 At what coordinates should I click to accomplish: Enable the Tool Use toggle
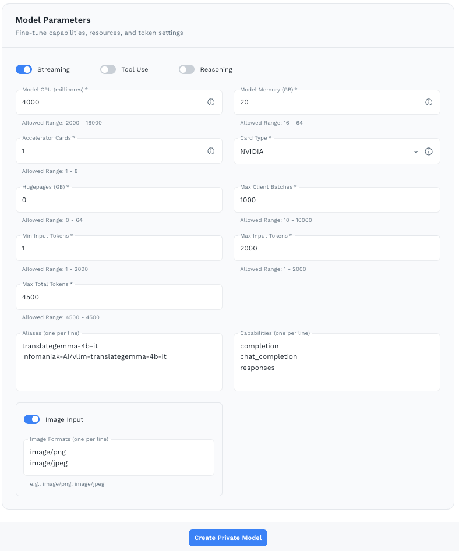pyautogui.click(x=108, y=69)
